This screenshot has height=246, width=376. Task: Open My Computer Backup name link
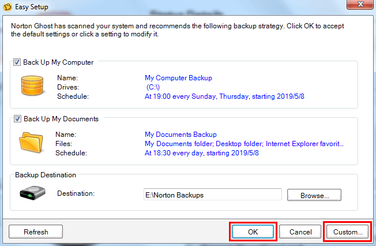[178, 77]
